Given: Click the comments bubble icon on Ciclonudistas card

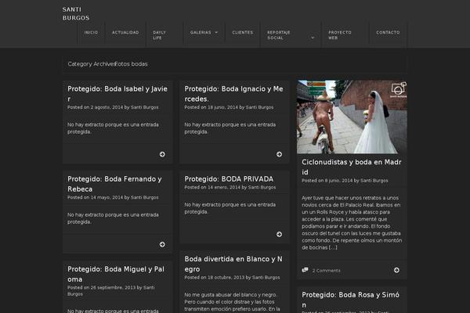Looking at the screenshot, I should (305, 270).
